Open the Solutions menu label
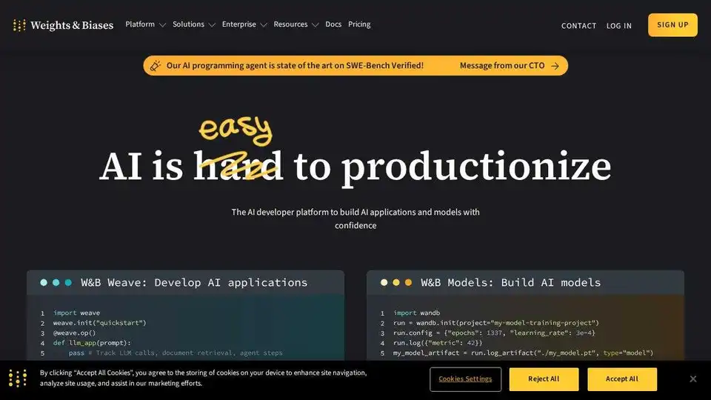Image resolution: width=711 pixels, height=400 pixels. point(188,24)
